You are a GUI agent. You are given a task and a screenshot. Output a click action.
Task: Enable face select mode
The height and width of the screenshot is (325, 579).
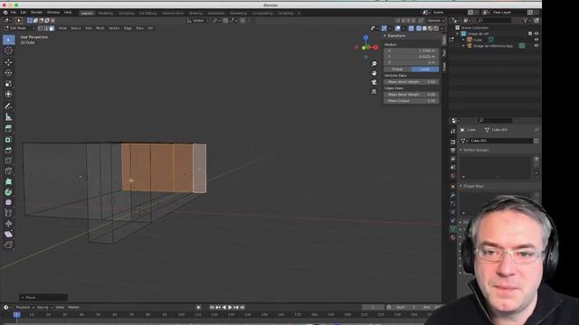coord(52,28)
